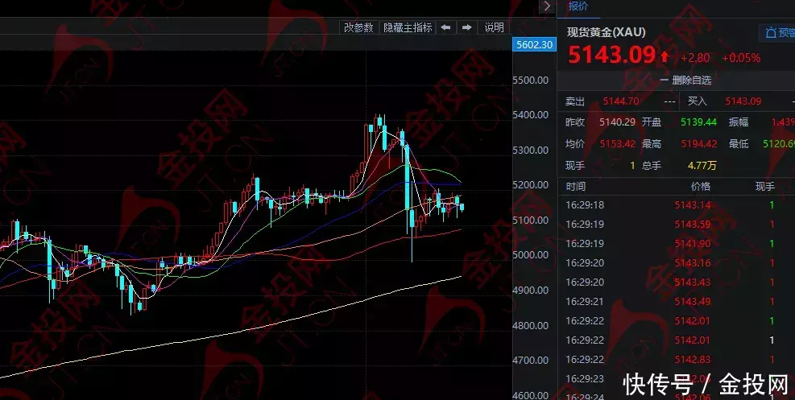This screenshot has width=795, height=400.
Task: Click the minus icon next to 删除自选
Action: (x=664, y=80)
